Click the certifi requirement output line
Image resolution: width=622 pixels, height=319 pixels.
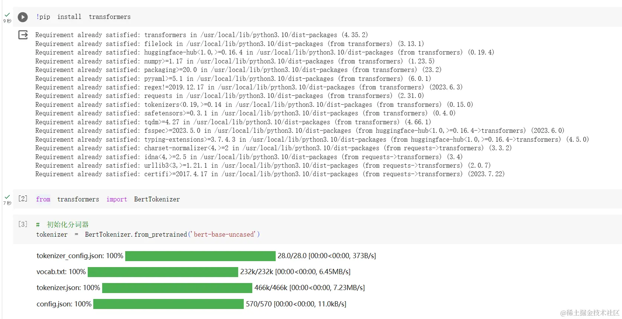point(270,174)
